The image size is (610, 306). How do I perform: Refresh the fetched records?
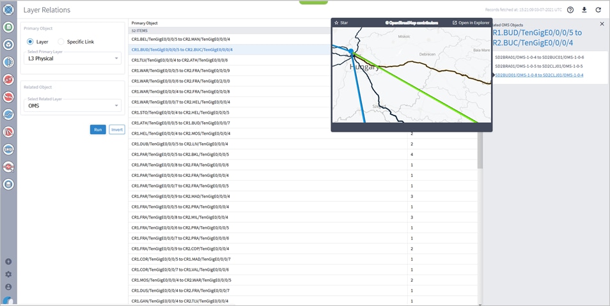tap(598, 10)
